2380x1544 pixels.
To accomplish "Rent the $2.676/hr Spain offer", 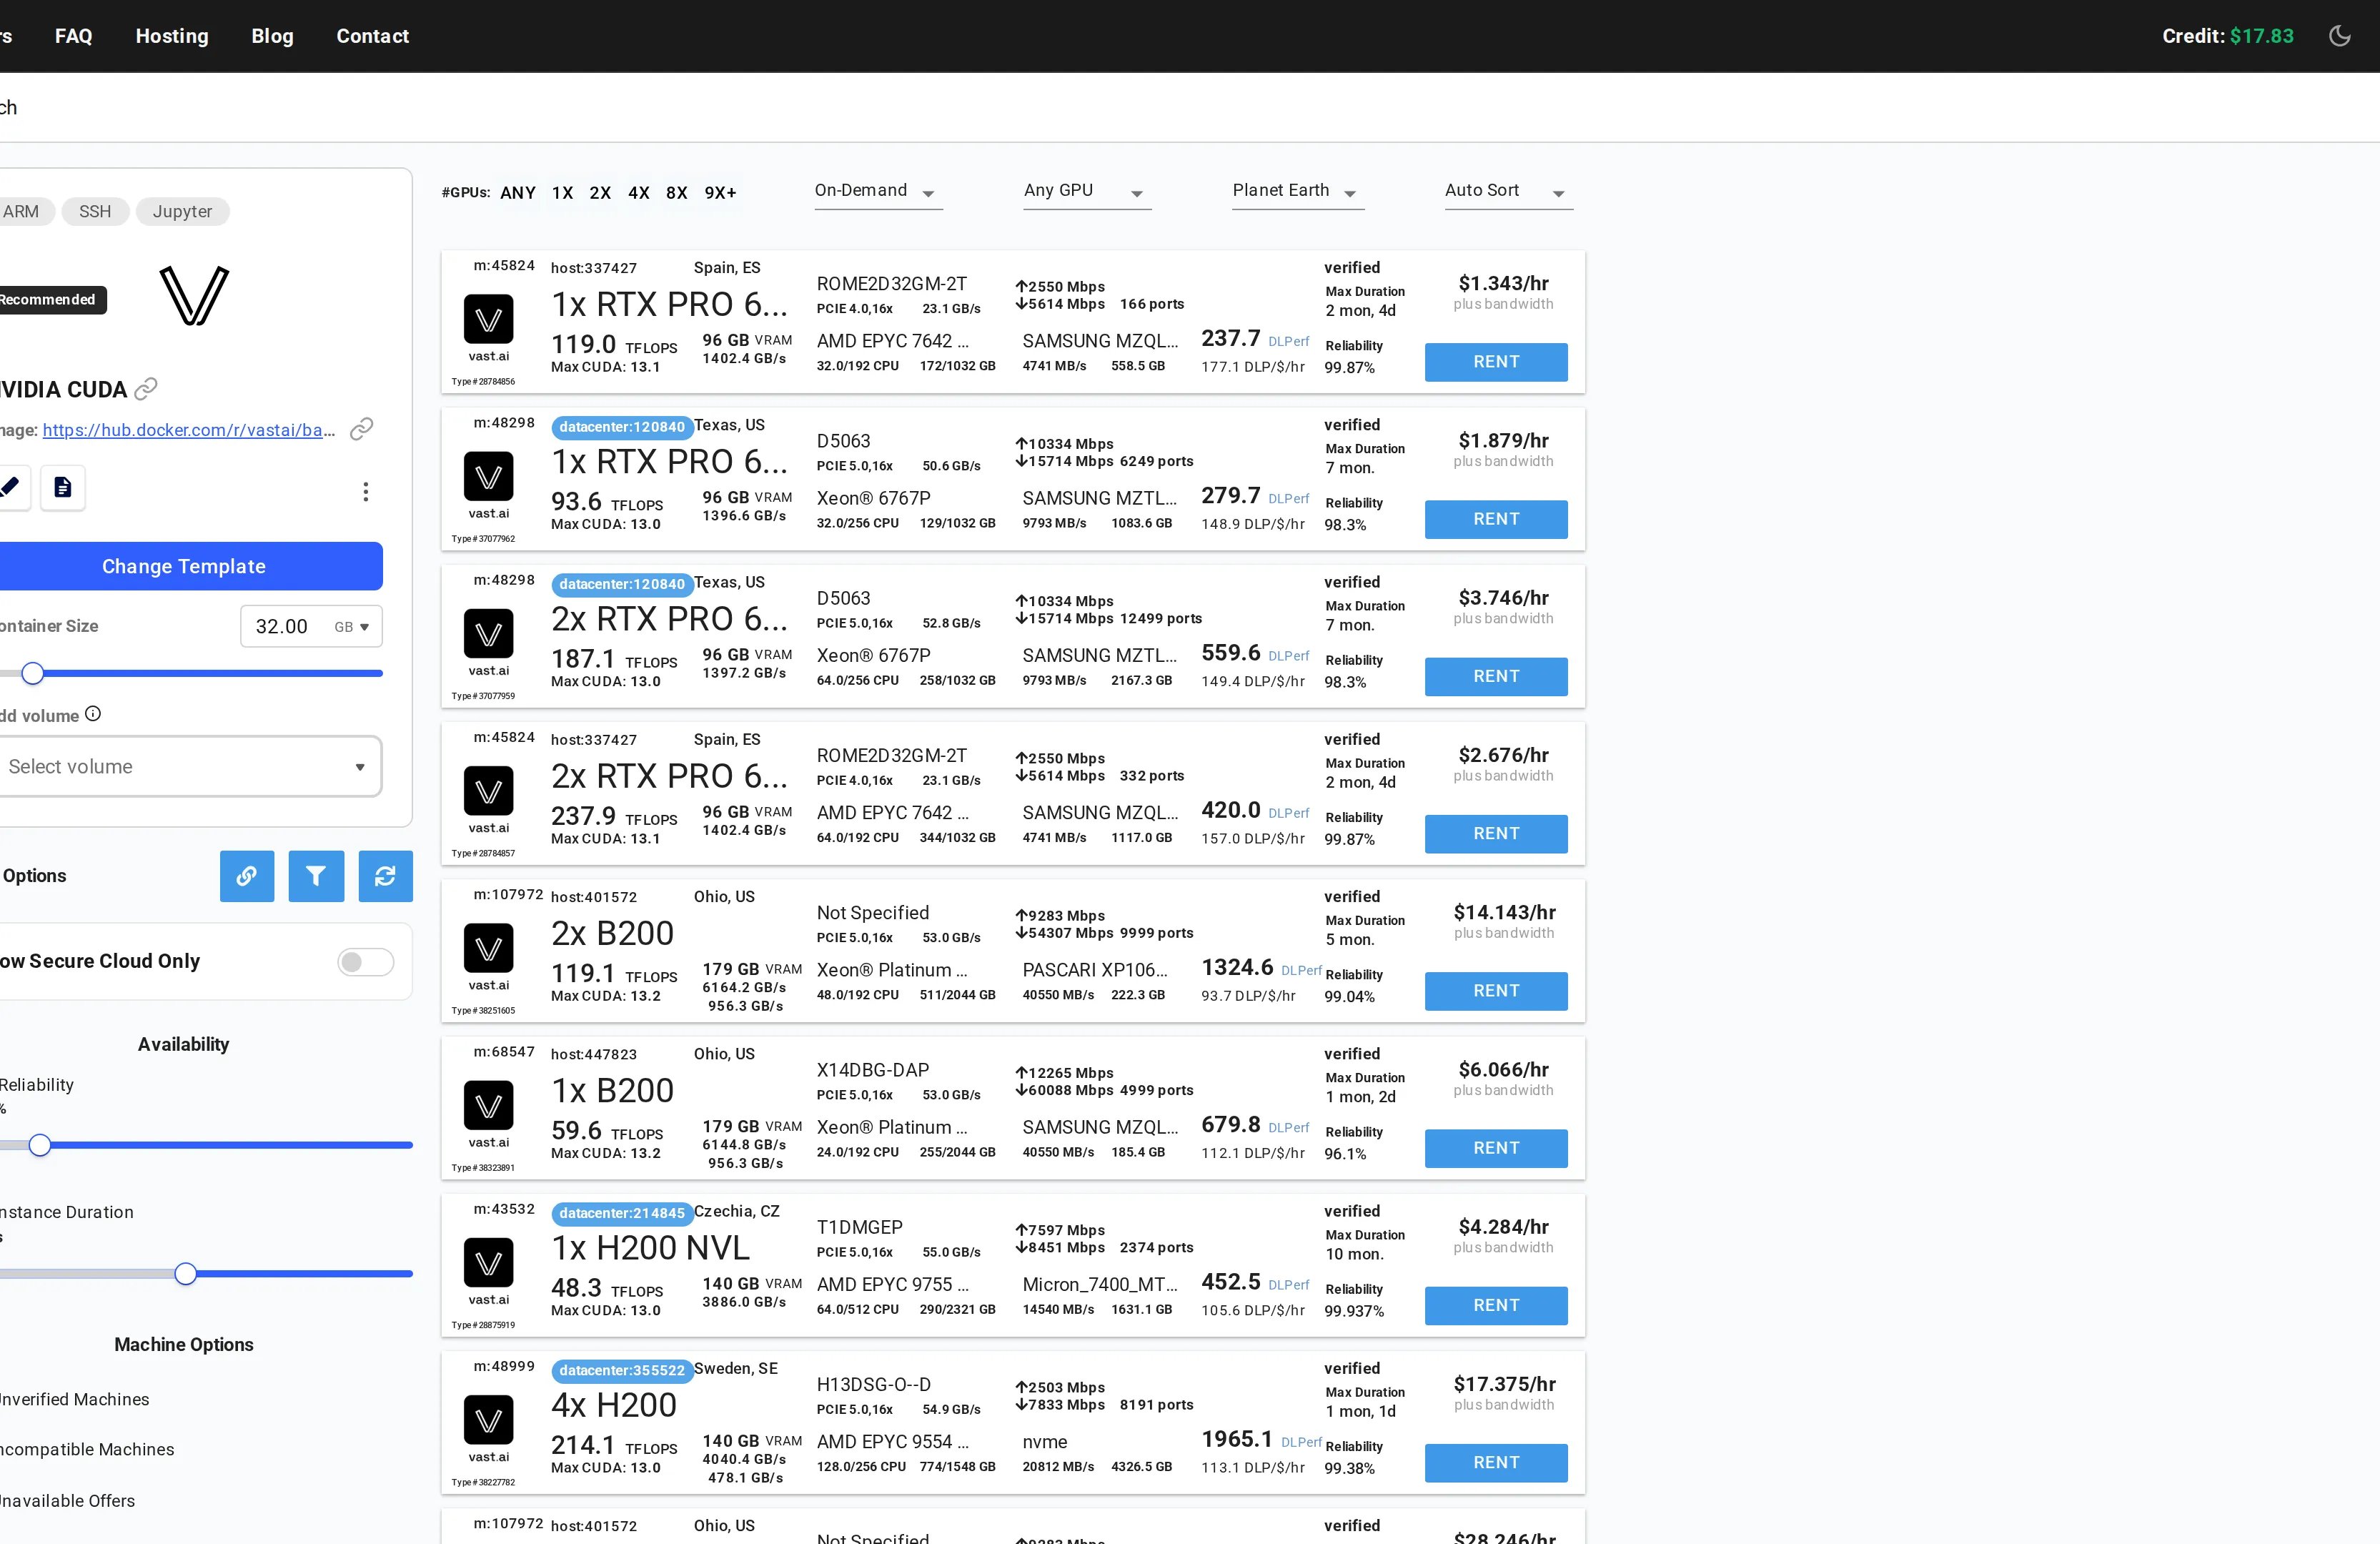I will [x=1496, y=834].
